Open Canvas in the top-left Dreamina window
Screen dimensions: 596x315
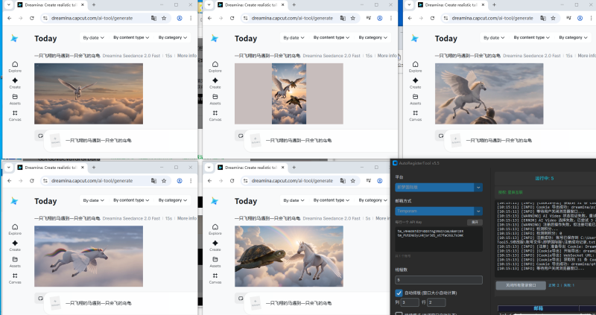(x=15, y=115)
